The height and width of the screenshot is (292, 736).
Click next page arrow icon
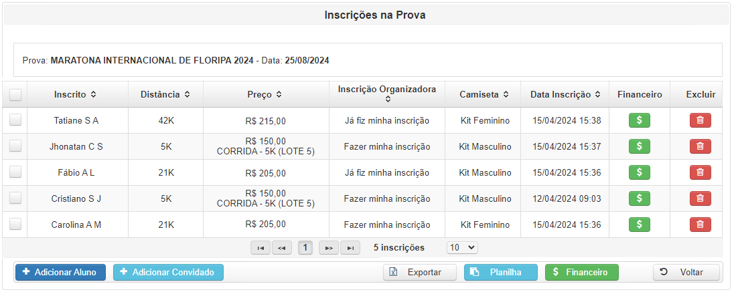329,247
